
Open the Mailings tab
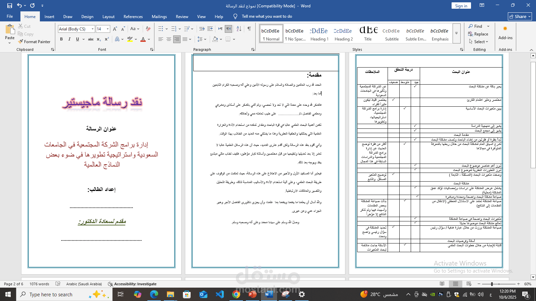[159, 16]
